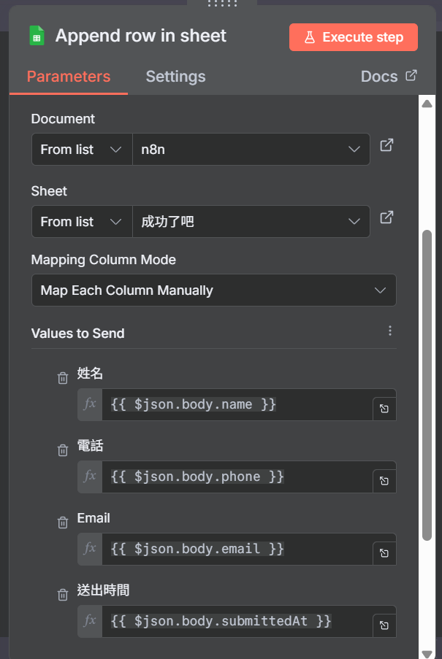Expand expression editor for Email field
442x659 pixels.
pyautogui.click(x=384, y=554)
